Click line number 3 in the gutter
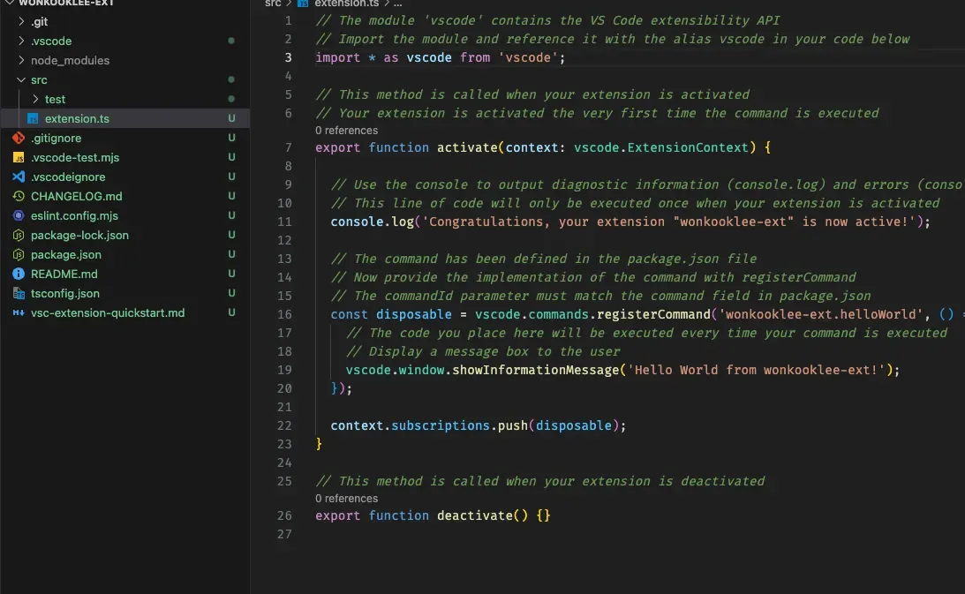 pyautogui.click(x=288, y=57)
